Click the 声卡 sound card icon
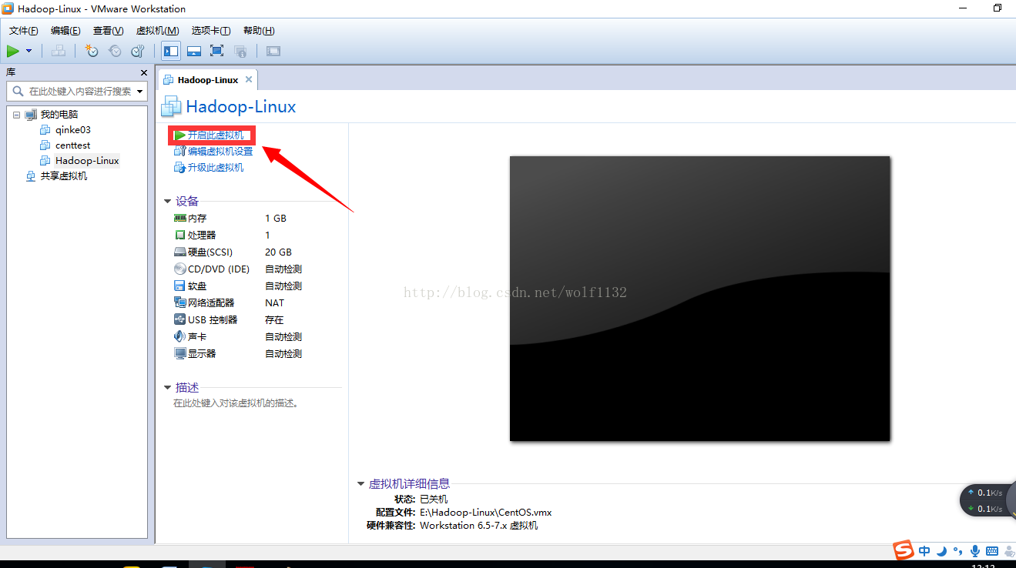The width and height of the screenshot is (1016, 568). tap(180, 337)
